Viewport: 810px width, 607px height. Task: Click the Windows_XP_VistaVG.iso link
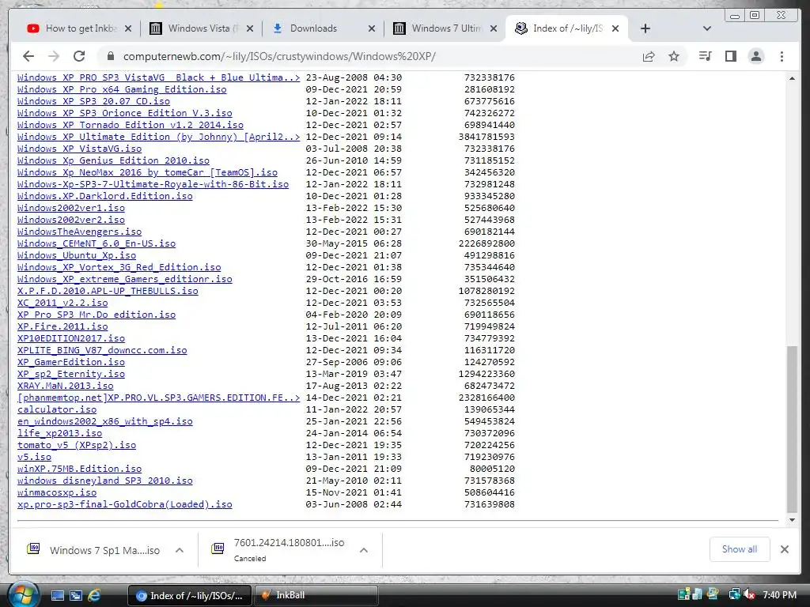80,149
